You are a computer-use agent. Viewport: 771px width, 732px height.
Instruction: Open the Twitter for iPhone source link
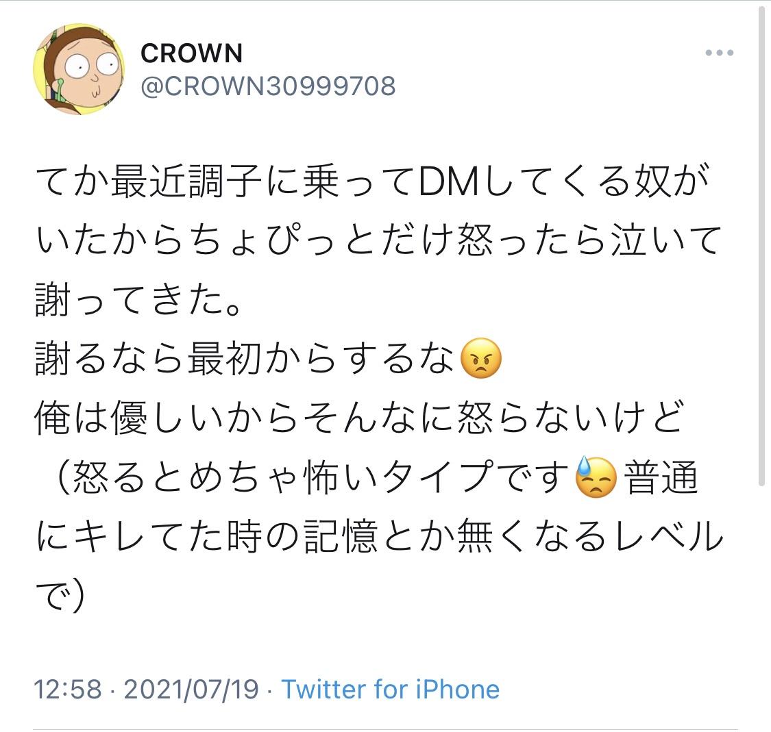pyautogui.click(x=391, y=689)
